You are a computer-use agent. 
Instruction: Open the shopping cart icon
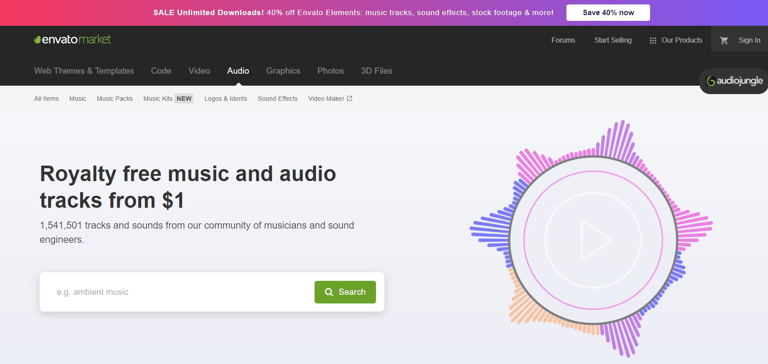click(724, 40)
